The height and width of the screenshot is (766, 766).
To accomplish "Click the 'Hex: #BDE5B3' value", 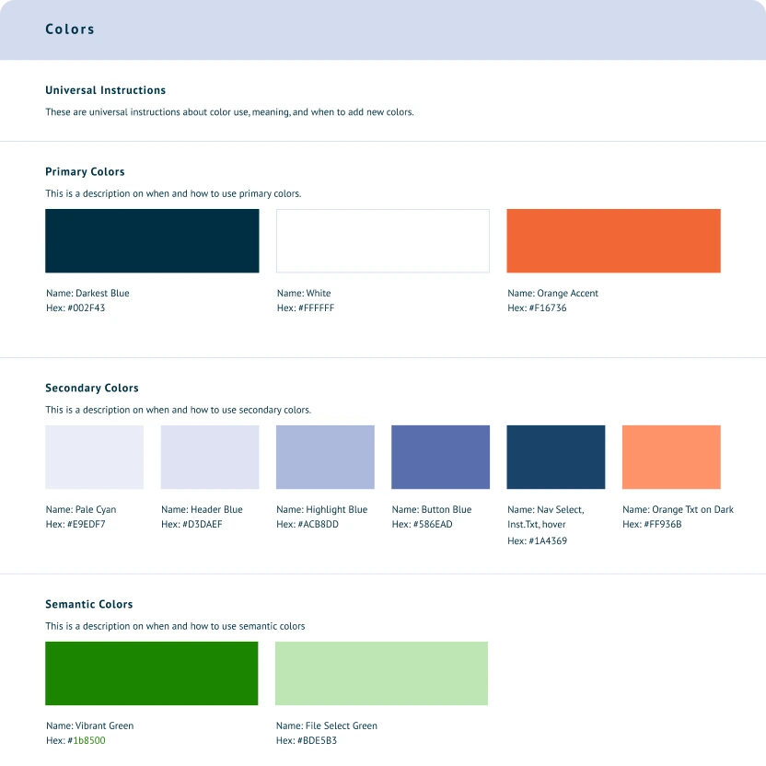I will [307, 740].
